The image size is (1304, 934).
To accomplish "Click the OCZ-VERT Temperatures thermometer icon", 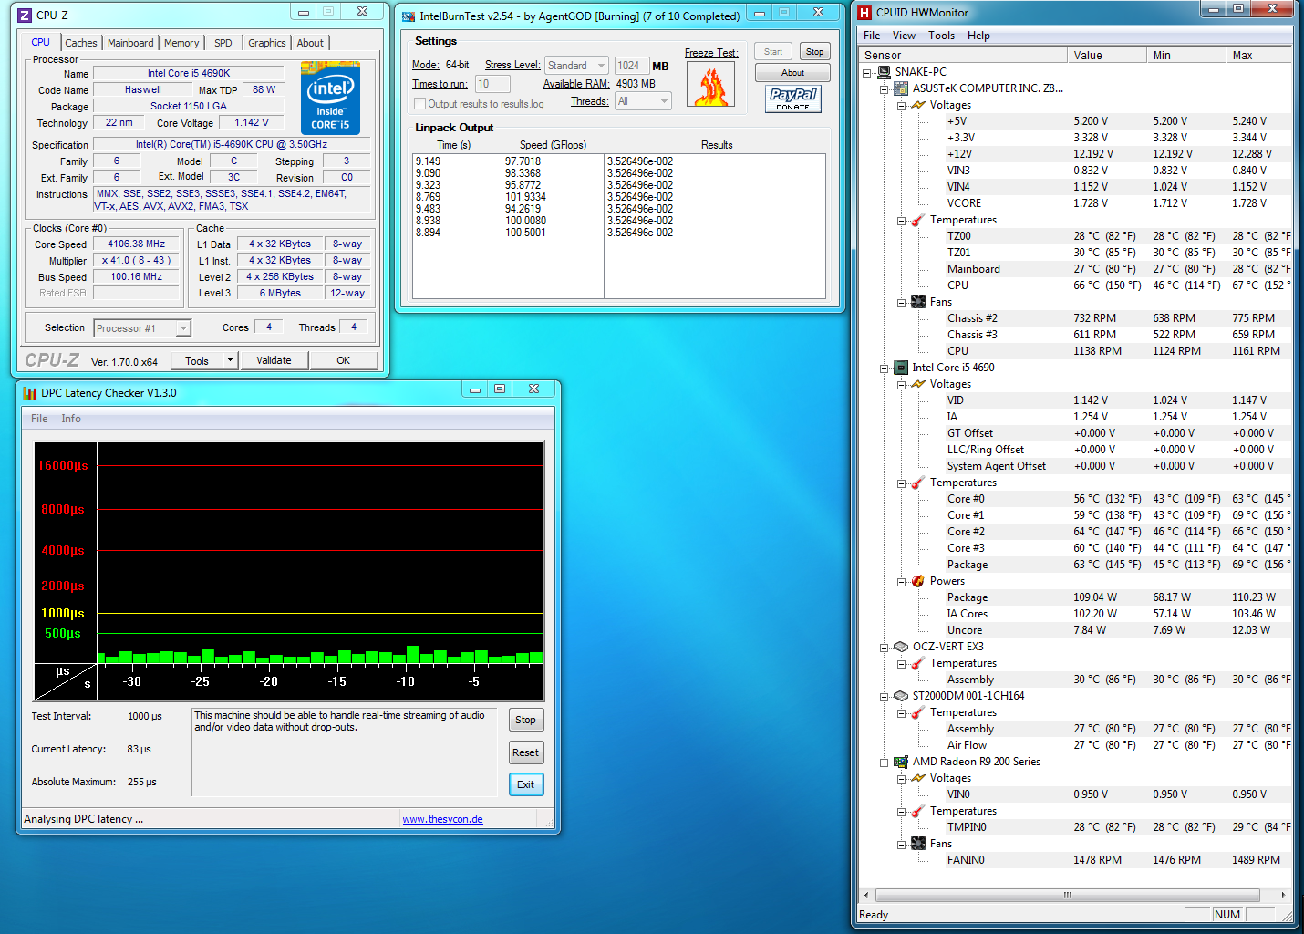I will (918, 663).
